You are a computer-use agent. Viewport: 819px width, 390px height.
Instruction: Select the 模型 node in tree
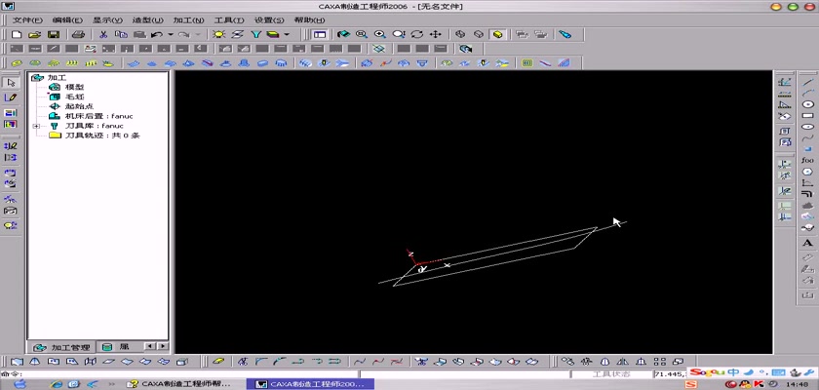coord(75,87)
